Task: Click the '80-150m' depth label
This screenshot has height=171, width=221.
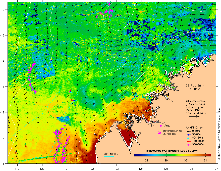Action: pos(197,138)
